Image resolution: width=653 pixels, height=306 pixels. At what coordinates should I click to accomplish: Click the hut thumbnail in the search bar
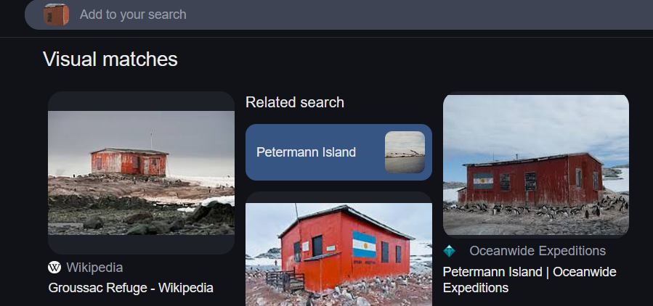pyautogui.click(x=56, y=15)
